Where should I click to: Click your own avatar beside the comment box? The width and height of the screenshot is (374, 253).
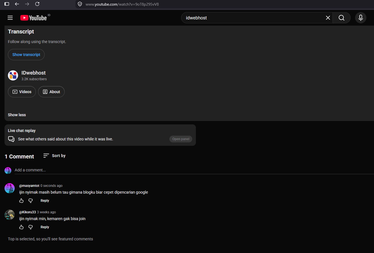(8, 170)
